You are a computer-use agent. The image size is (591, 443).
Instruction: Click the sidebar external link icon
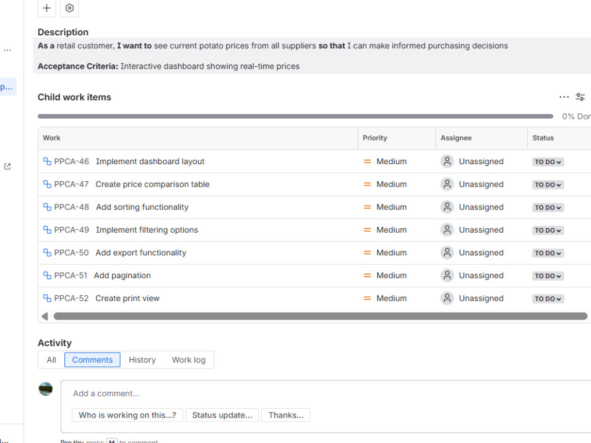pyautogui.click(x=7, y=167)
